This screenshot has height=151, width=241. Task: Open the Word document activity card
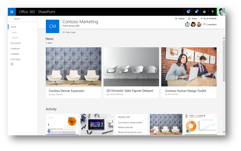(62, 125)
